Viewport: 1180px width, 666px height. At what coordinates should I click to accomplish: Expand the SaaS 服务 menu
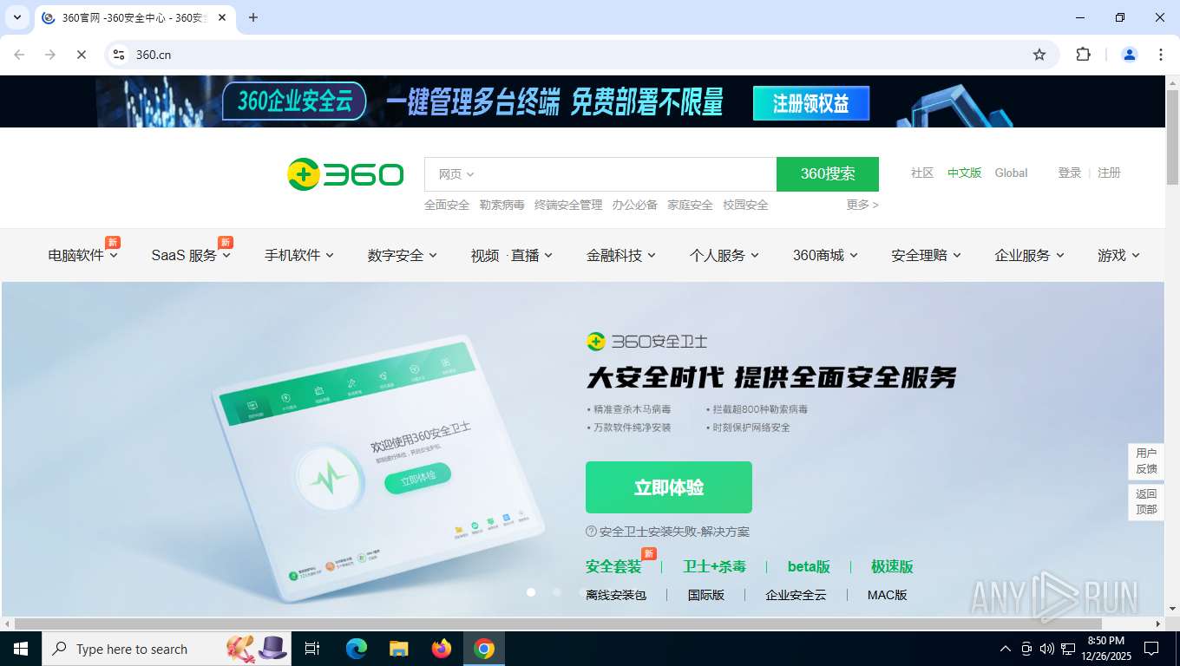pyautogui.click(x=191, y=255)
